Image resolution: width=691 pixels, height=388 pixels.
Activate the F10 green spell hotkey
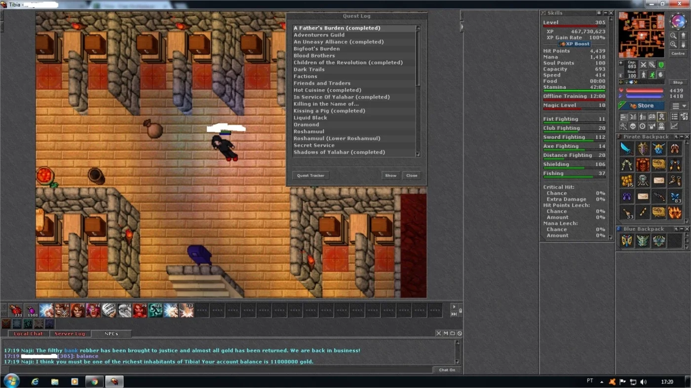point(156,310)
